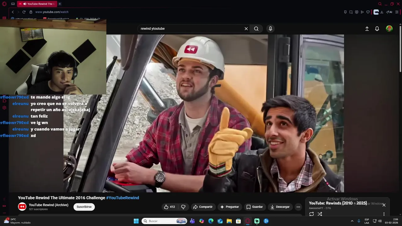Download the video with Descargar
Image resolution: width=402 pixels, height=226 pixels.
(x=280, y=207)
